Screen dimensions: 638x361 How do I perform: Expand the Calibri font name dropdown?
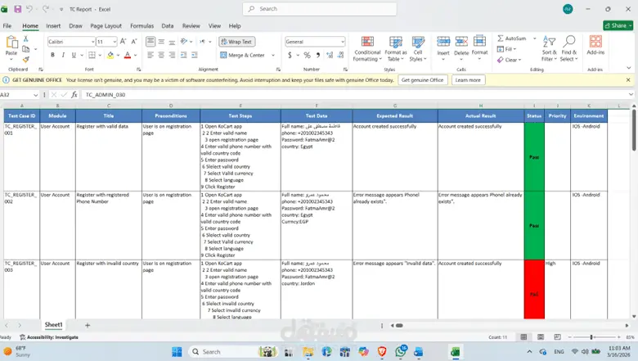pyautogui.click(x=92, y=42)
